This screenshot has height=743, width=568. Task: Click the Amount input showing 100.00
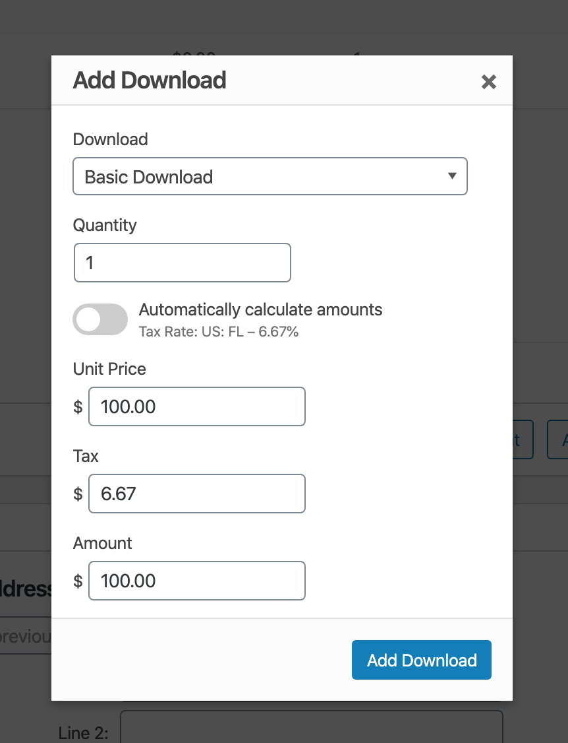[x=196, y=581]
